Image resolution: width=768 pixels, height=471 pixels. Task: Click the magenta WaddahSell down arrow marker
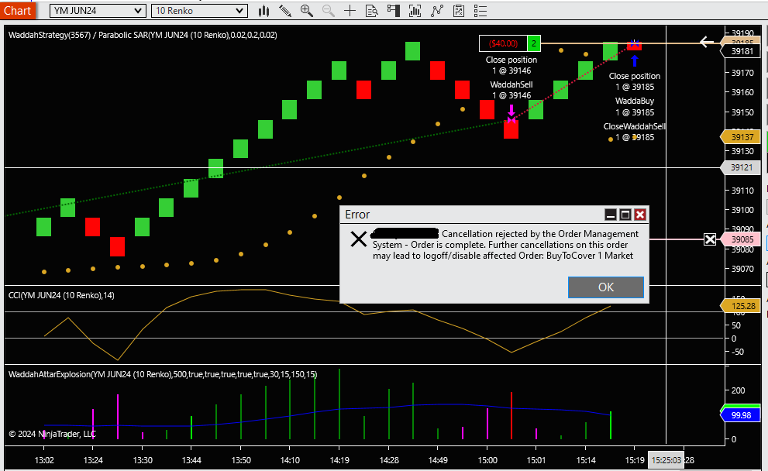(511, 110)
